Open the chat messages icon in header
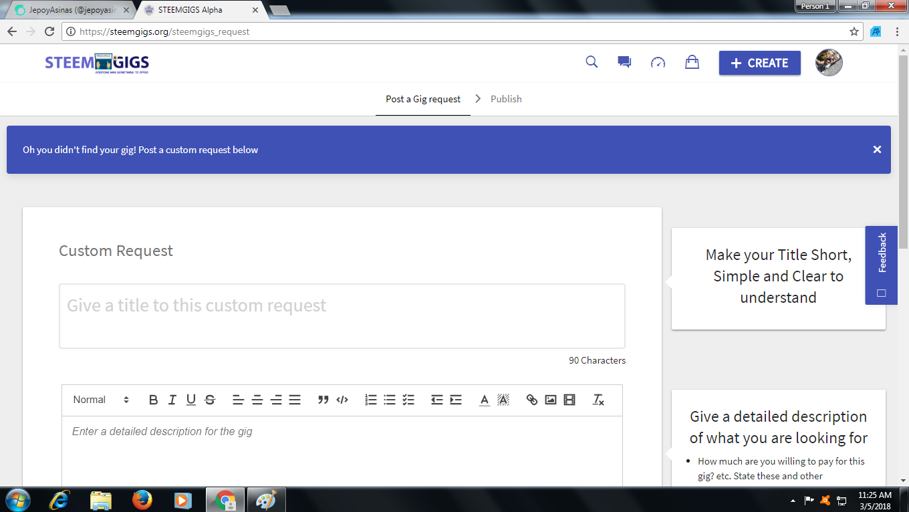The height and width of the screenshot is (512, 909). 624,63
